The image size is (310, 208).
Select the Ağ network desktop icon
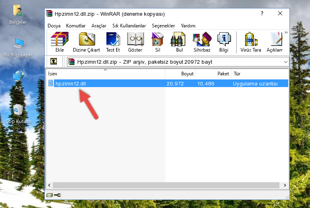pyautogui.click(x=18, y=80)
